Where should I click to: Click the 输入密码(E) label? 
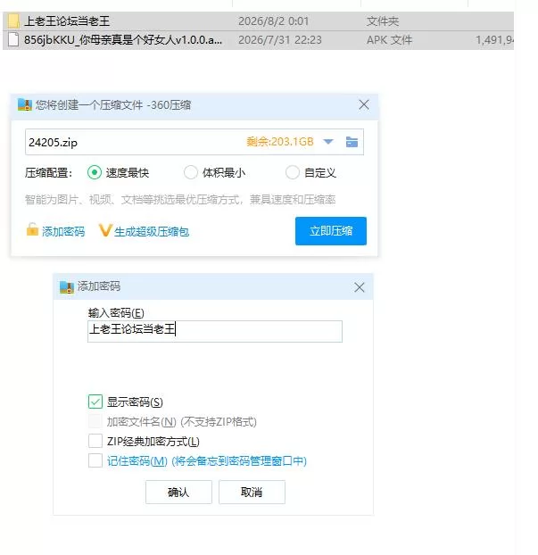point(116,313)
